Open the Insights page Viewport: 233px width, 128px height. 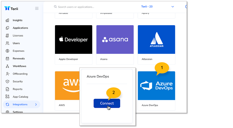(x=17, y=20)
